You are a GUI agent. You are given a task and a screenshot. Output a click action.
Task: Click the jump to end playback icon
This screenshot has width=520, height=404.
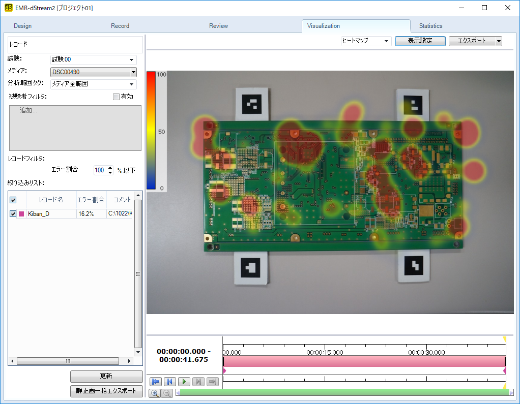(x=213, y=382)
